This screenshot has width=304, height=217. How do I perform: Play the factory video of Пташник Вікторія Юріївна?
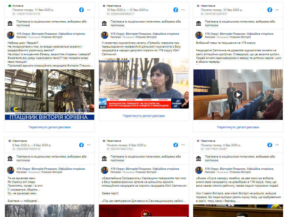point(49,94)
